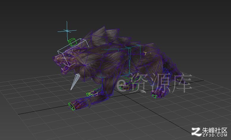This screenshot has height=140, width=231.
Task: Select the green helper box at the rear paw
Action: (154, 96)
